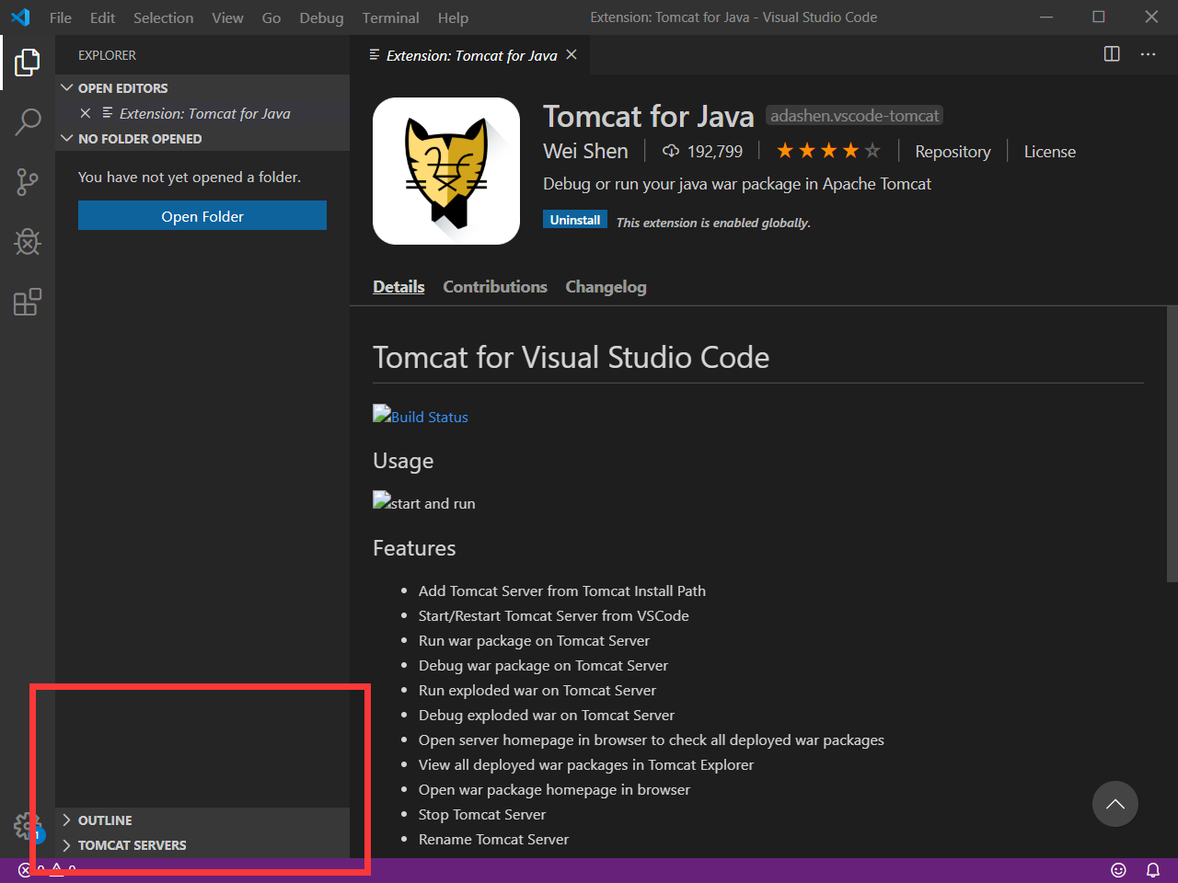The height and width of the screenshot is (883, 1178).
Task: Split the editor with the layout icon
Action: 1112,54
